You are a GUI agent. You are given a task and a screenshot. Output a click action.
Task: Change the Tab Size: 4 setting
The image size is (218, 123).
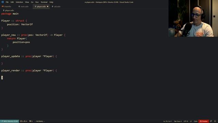click(178, 121)
